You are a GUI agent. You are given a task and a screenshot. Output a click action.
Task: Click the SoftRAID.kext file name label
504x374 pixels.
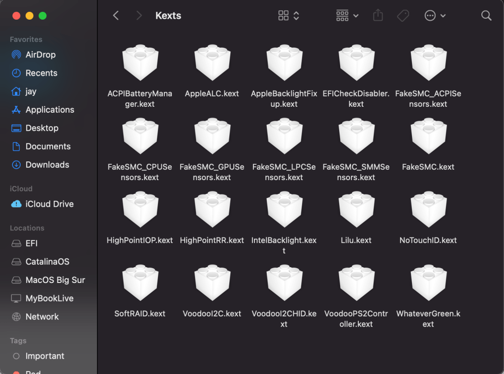pos(140,313)
